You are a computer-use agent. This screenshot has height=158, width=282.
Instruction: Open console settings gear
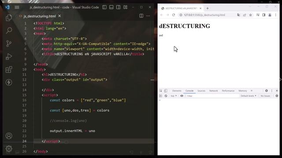point(277,96)
